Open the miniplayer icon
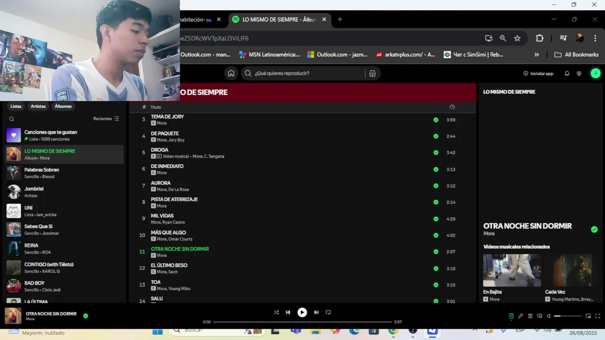The image size is (605, 340). click(x=588, y=316)
